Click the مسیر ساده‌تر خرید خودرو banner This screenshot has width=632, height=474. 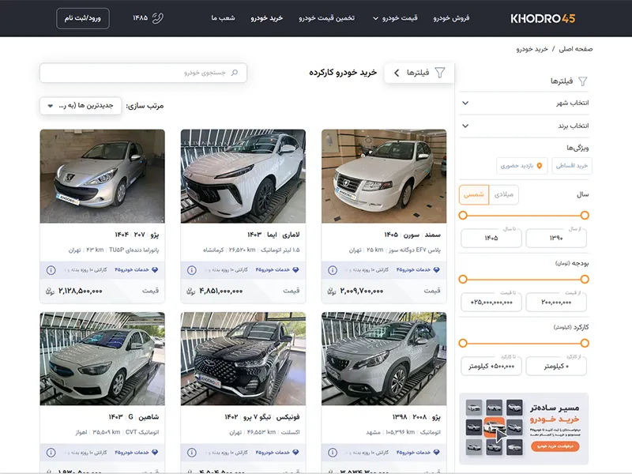pyautogui.click(x=524, y=429)
